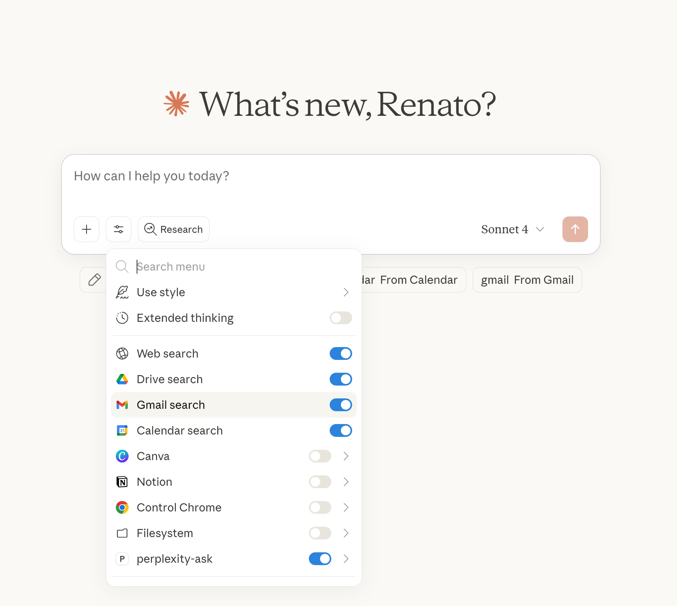Open the Use style submenu
Image resolution: width=677 pixels, height=606 pixels.
pyautogui.click(x=234, y=292)
